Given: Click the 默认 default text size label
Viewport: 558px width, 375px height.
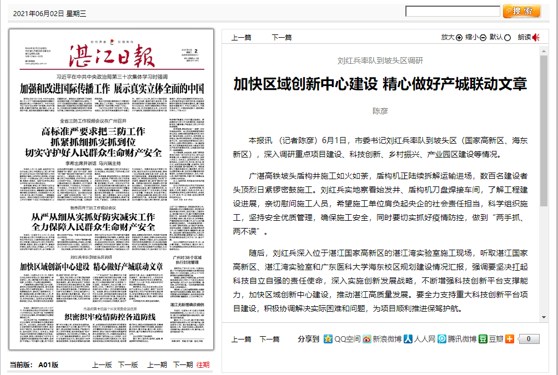Looking at the screenshot, I should click(x=496, y=37).
